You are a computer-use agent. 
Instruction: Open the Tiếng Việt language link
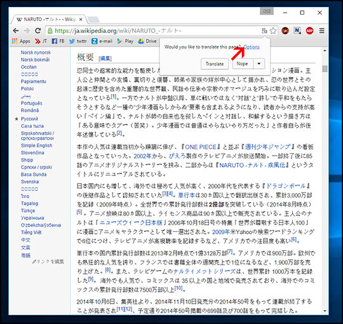31,233
